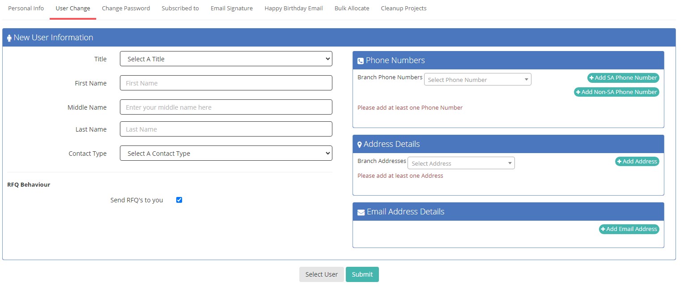Viewport: 684px width, 295px height.
Task: Click the Branch Addresses label
Action: tap(382, 161)
